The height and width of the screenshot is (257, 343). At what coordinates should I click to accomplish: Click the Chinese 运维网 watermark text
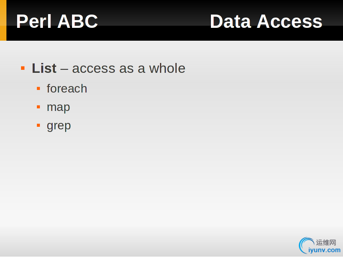(x=326, y=242)
